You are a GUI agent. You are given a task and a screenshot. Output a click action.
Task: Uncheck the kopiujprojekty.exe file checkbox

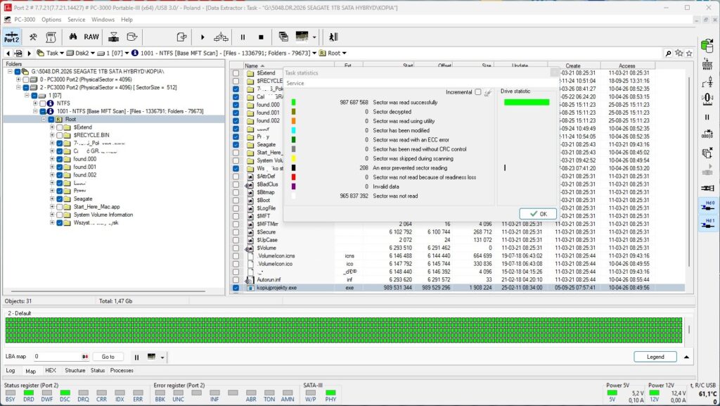click(x=236, y=288)
